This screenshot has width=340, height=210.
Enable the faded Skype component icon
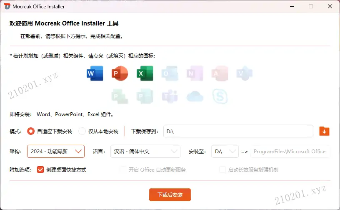(x=220, y=96)
